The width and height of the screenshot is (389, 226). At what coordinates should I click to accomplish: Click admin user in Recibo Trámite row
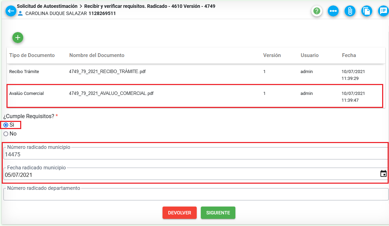[307, 72]
